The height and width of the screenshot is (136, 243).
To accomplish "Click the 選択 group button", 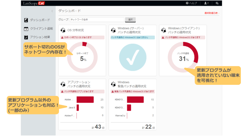I will (130, 20).
